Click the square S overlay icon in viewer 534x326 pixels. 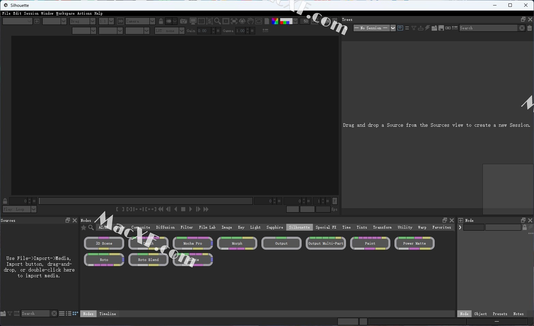pyautogui.click(x=209, y=21)
